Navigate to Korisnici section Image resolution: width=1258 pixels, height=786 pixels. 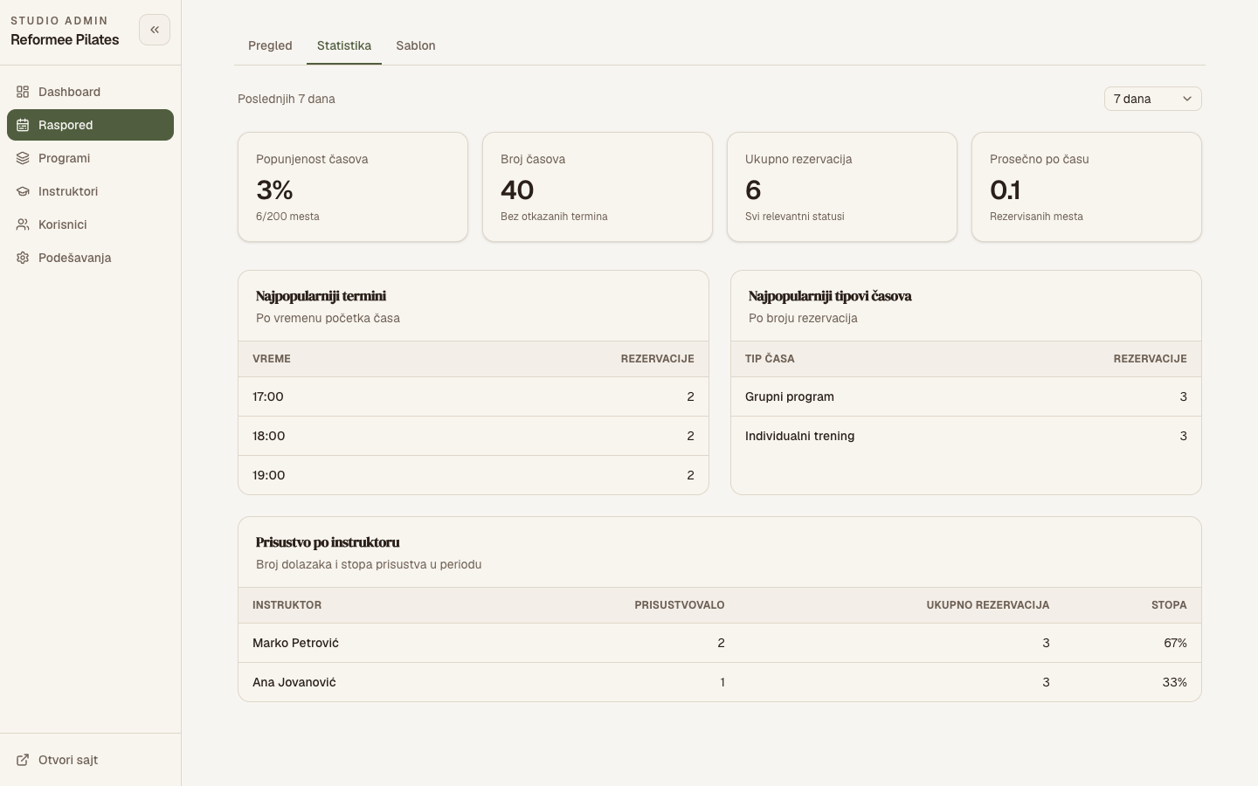click(x=90, y=224)
